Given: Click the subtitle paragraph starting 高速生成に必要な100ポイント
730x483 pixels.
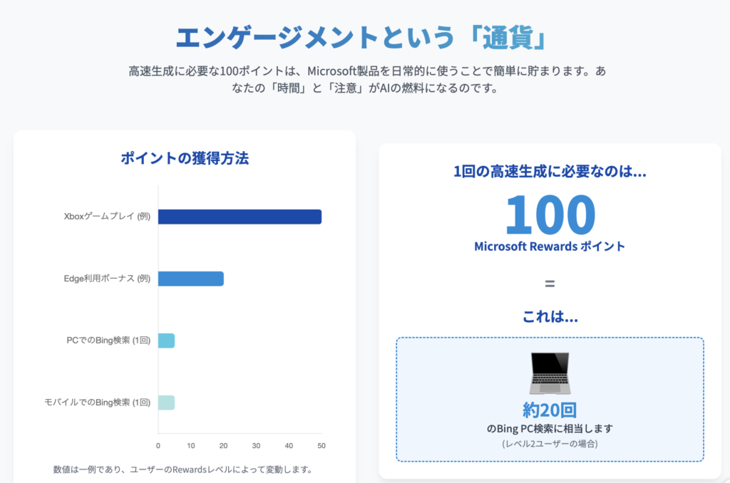Looking at the screenshot, I should pyautogui.click(x=367, y=79).
